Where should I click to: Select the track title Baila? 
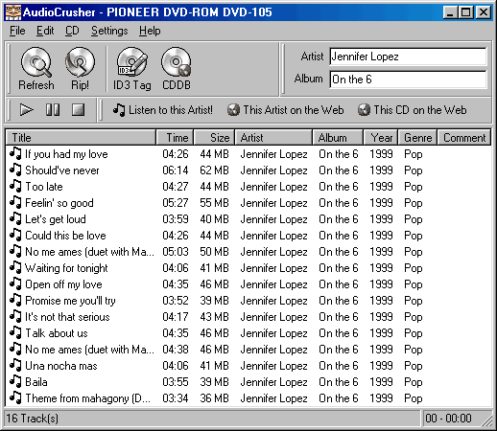click(36, 382)
